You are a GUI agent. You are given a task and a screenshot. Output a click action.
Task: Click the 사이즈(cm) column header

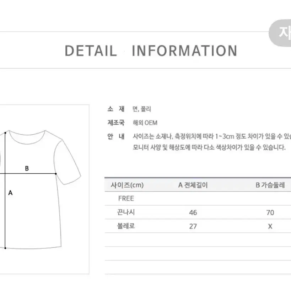127,185
